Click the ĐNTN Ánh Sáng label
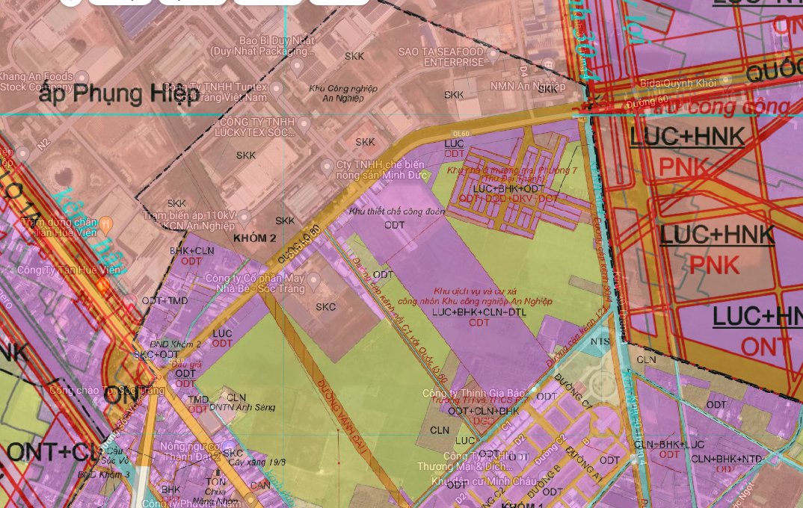803x508 pixels. 242,407
